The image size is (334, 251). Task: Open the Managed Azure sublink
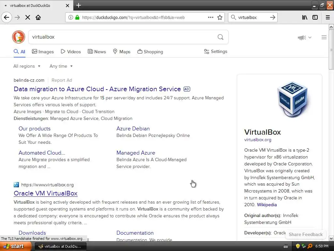pyautogui.click(x=136, y=153)
